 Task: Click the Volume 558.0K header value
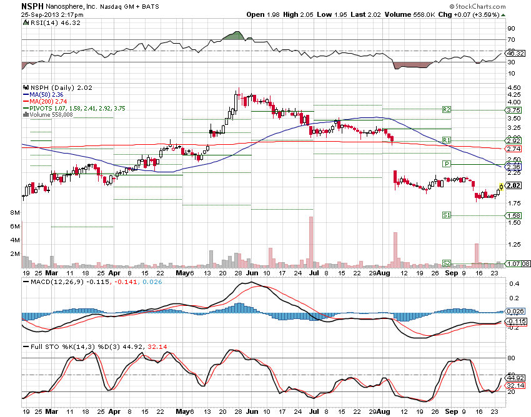(410, 14)
